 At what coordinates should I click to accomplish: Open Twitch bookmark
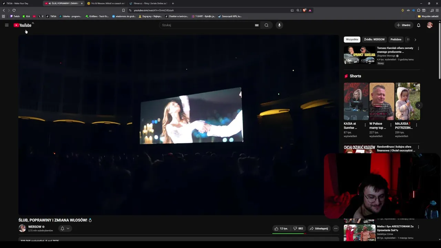[x=15, y=16]
